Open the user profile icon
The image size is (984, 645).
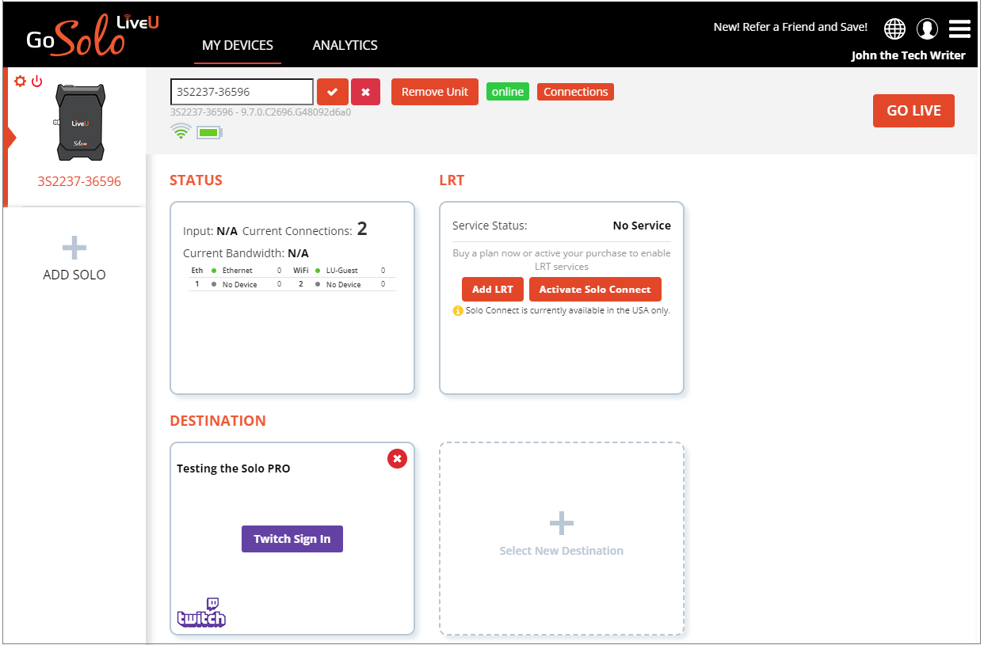(927, 28)
